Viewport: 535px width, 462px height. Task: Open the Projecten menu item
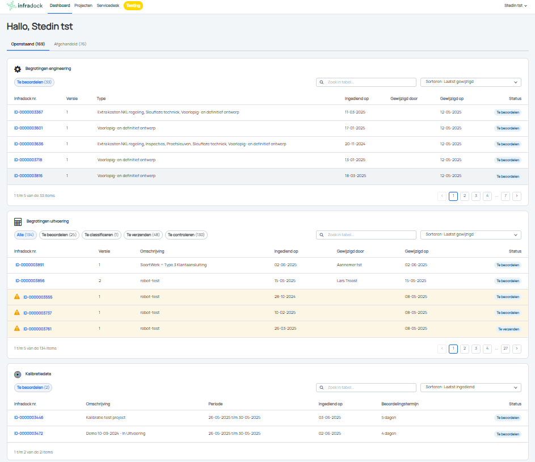coord(83,6)
